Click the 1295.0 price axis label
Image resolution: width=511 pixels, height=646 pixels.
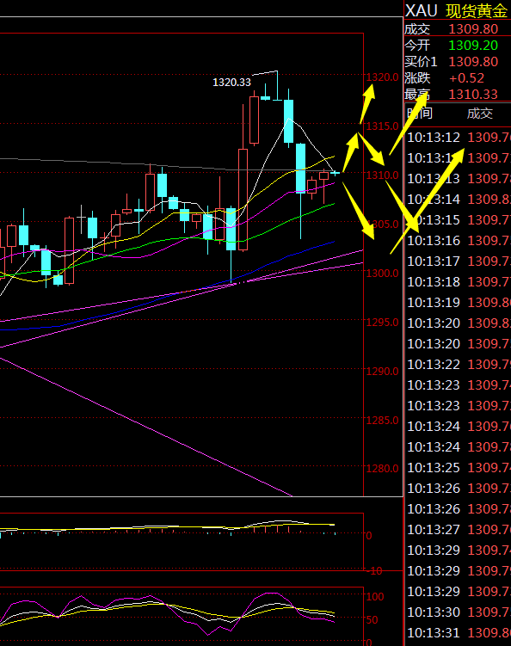[383, 323]
